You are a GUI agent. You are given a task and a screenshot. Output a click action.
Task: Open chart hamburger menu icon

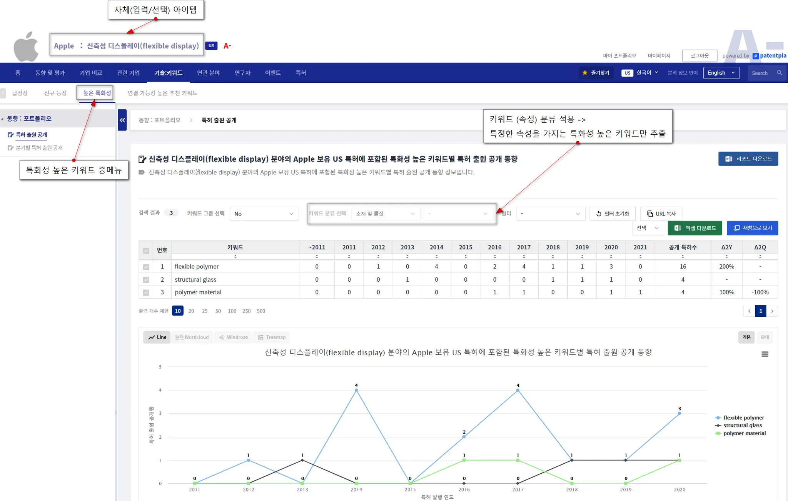tap(765, 354)
